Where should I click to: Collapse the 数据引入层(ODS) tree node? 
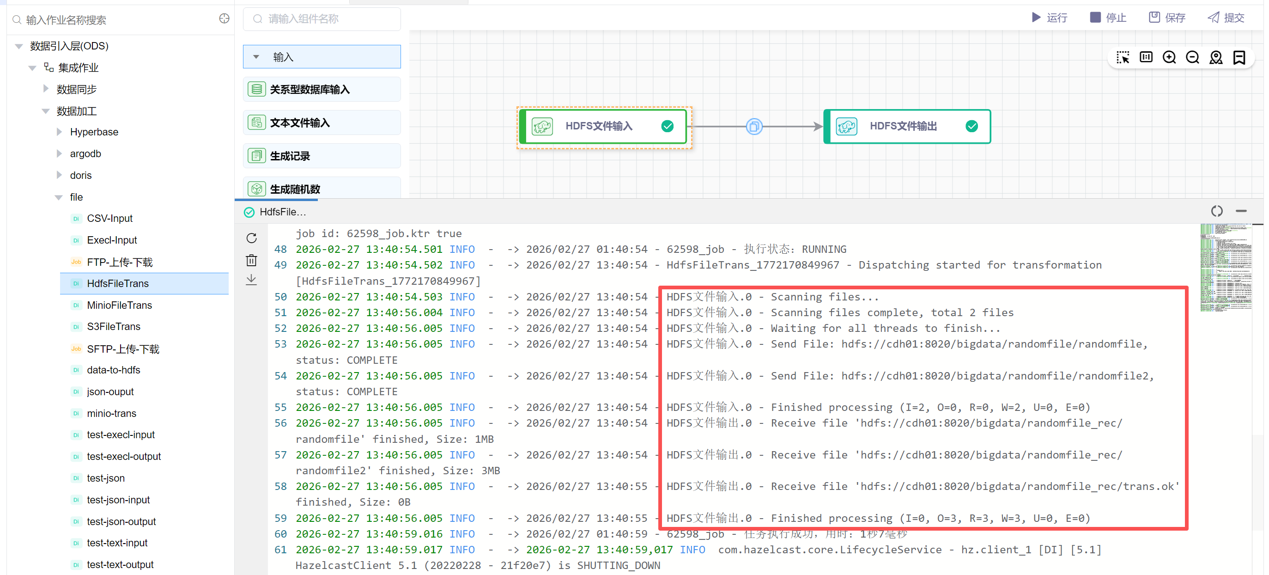tap(19, 46)
